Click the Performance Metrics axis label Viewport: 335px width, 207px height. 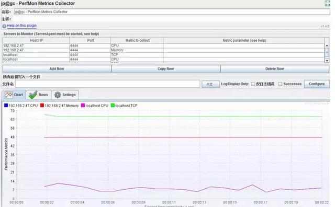pos(6,154)
